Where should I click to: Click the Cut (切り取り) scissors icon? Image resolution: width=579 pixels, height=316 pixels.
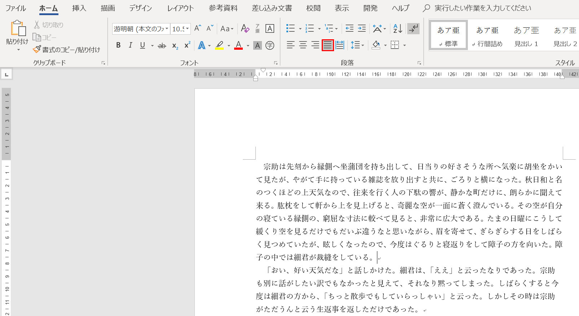click(36, 25)
